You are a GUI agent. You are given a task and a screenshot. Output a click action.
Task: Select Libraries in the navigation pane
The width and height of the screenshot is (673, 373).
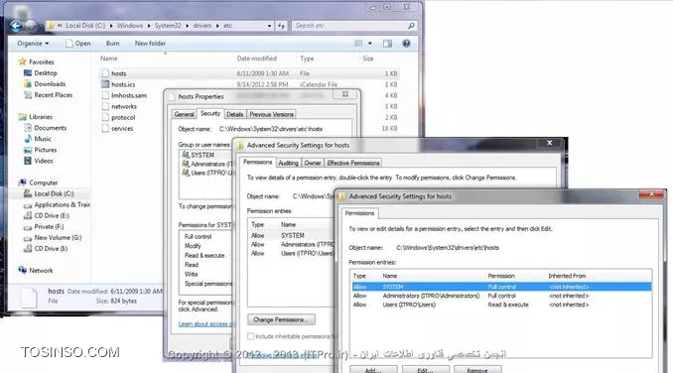[x=41, y=117]
